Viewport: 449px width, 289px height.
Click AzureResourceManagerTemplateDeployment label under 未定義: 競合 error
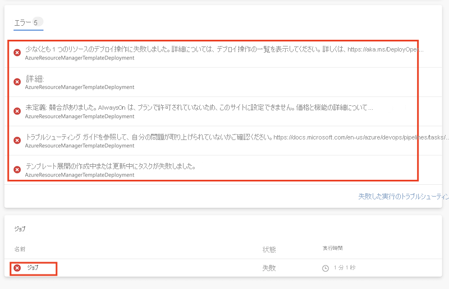pos(80,116)
